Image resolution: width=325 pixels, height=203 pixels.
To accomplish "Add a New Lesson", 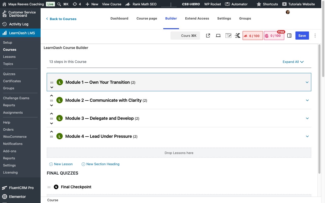I will (x=61, y=164).
